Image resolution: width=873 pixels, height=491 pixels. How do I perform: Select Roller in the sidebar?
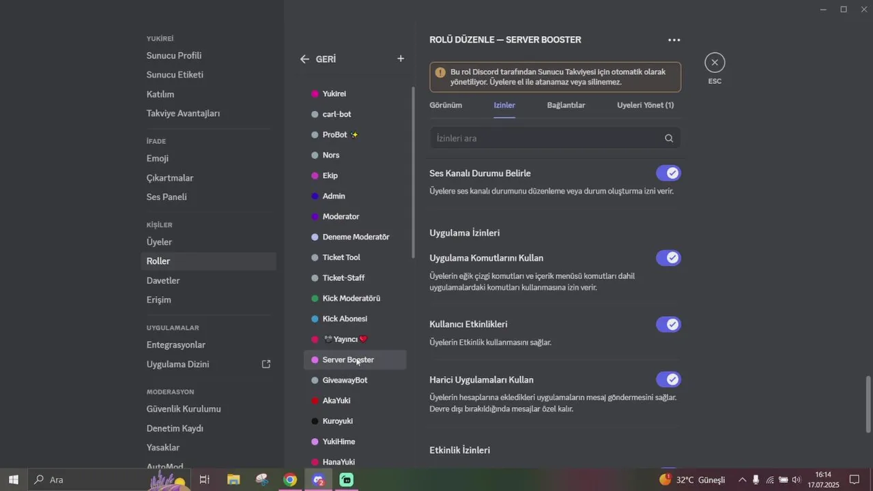click(x=209, y=261)
